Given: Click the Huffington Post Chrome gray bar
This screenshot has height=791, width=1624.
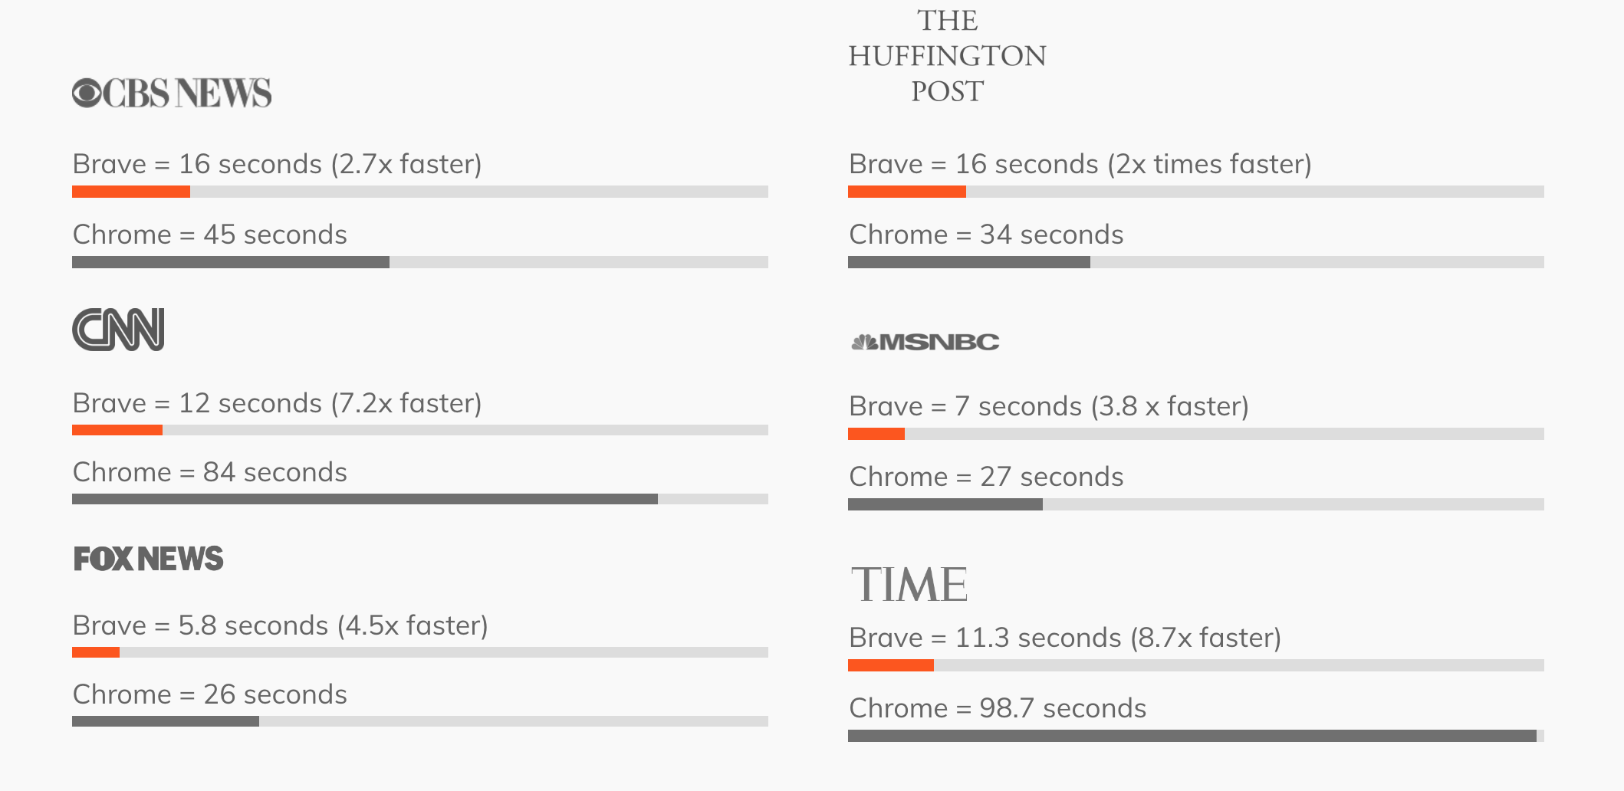Looking at the screenshot, I should tap(969, 262).
